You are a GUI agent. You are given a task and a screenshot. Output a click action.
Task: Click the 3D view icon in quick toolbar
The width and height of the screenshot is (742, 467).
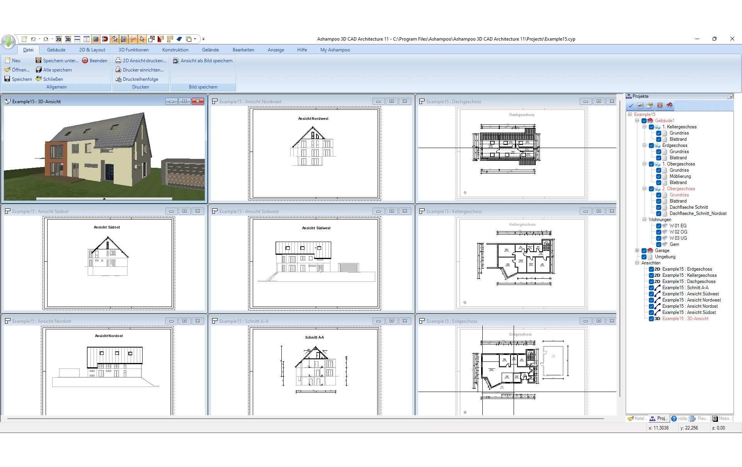click(68, 39)
